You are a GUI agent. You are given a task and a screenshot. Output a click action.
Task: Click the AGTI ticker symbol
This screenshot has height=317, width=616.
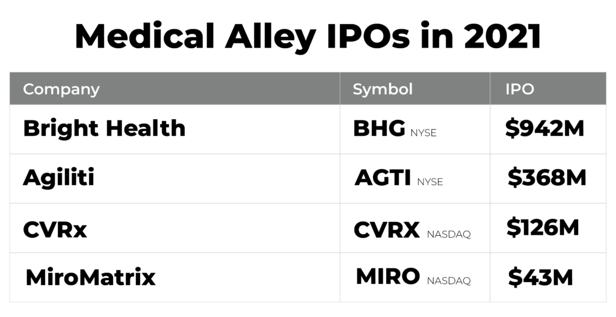click(x=383, y=178)
